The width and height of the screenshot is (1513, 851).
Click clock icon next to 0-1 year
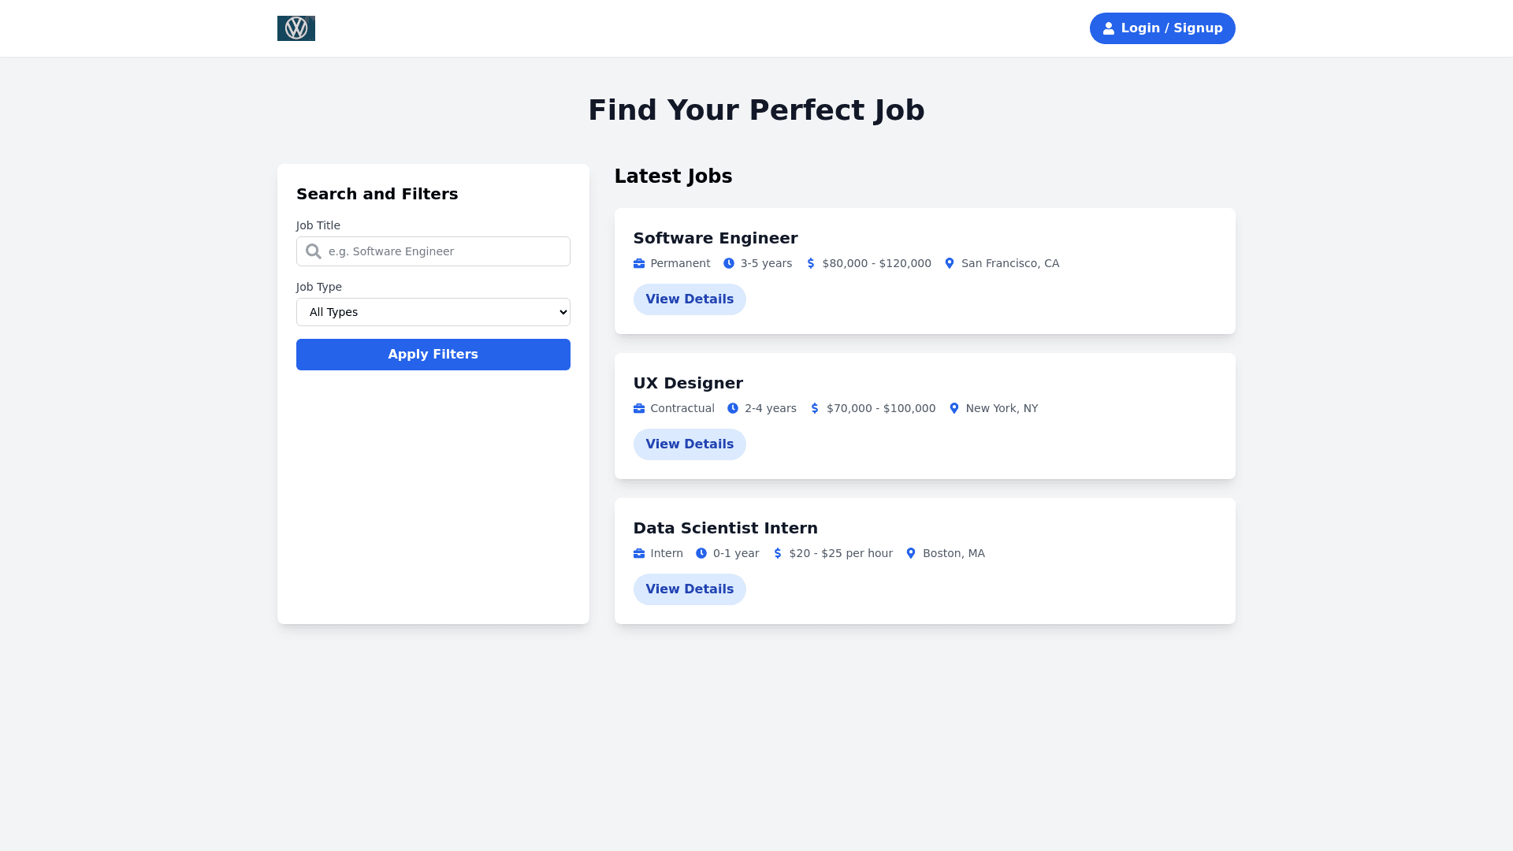tap(701, 553)
